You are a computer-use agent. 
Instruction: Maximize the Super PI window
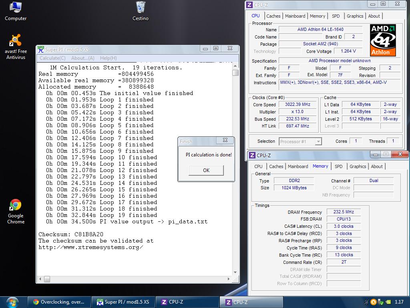click(216, 48)
